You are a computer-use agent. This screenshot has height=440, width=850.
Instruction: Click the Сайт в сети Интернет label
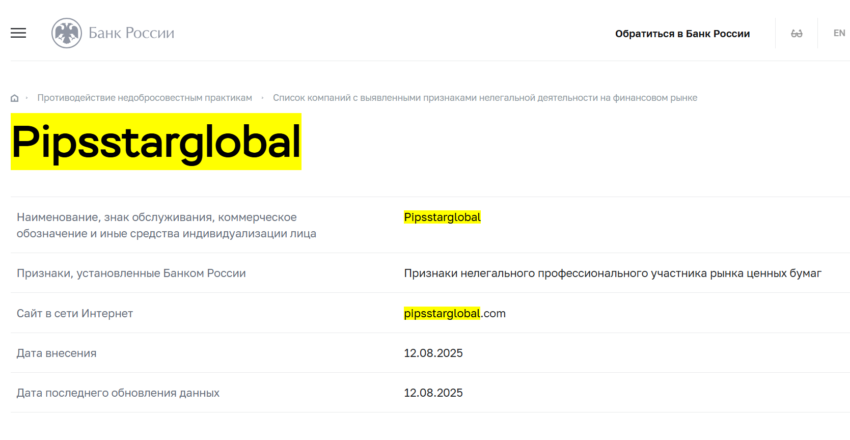pos(75,314)
